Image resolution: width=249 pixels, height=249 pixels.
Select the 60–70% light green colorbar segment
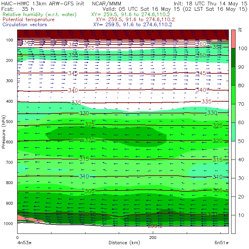tap(233, 113)
